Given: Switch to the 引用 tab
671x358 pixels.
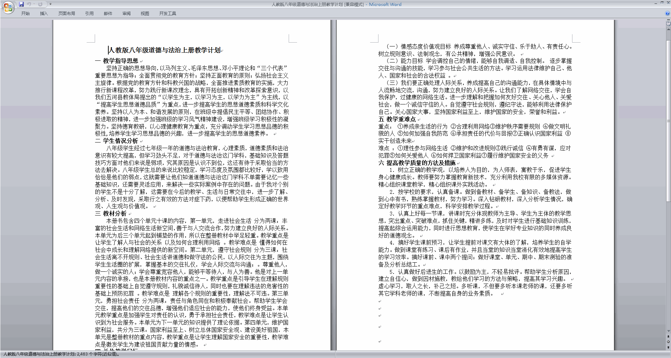Looking at the screenshot, I should tap(89, 13).
